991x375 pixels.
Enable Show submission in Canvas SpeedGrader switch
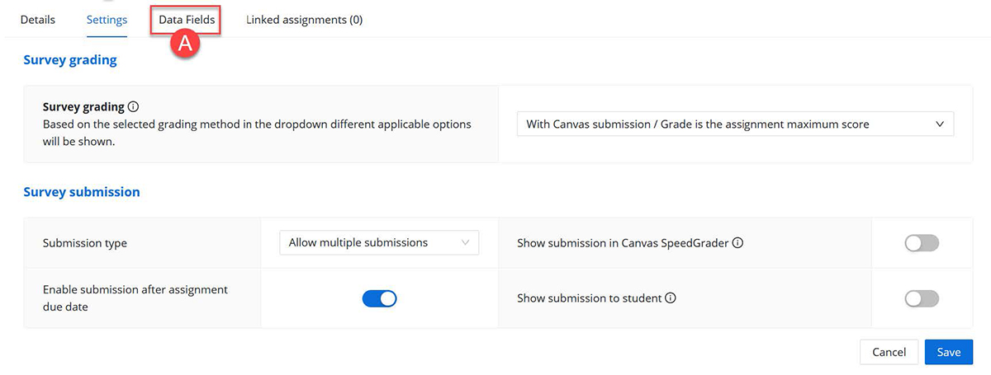pyautogui.click(x=922, y=243)
